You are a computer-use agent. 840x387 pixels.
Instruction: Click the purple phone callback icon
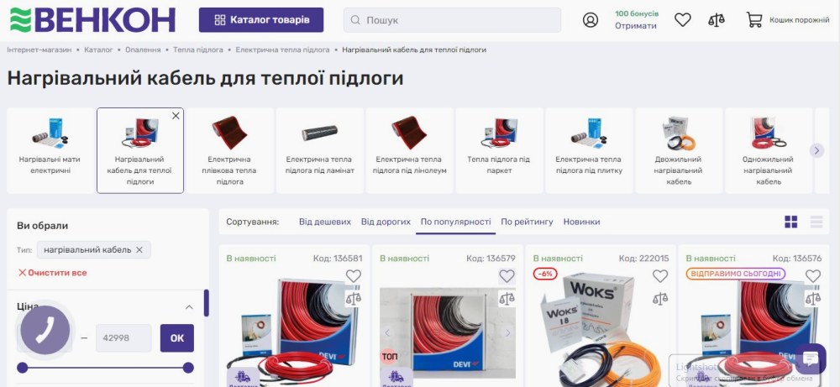[45, 330]
